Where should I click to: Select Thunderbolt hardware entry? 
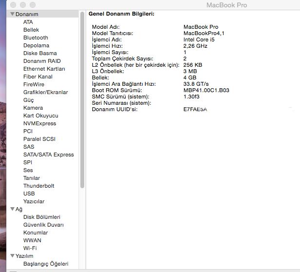coord(38,186)
